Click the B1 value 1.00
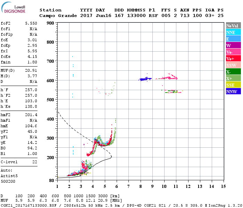This screenshot has height=208, width=243. point(32,154)
